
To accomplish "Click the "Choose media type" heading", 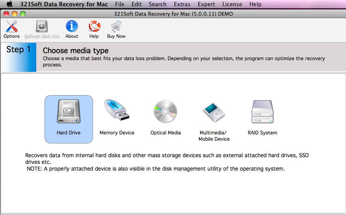I will click(76, 51).
